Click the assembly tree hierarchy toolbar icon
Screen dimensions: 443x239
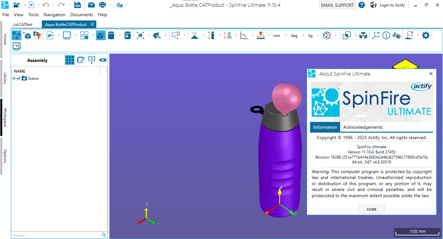17,35
